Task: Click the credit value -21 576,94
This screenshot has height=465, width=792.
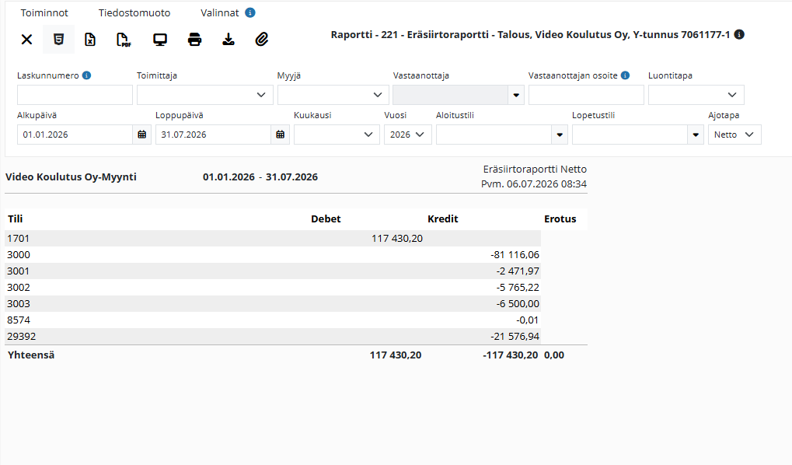Action: click(515, 336)
